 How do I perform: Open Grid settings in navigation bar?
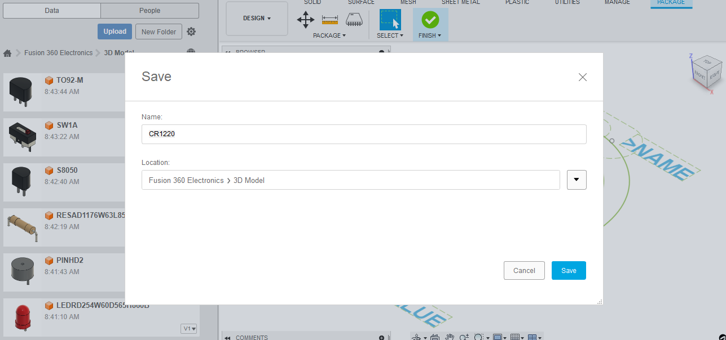click(516, 337)
